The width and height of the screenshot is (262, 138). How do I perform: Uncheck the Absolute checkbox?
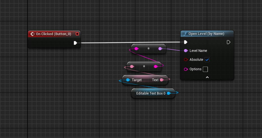pyautogui.click(x=207, y=60)
